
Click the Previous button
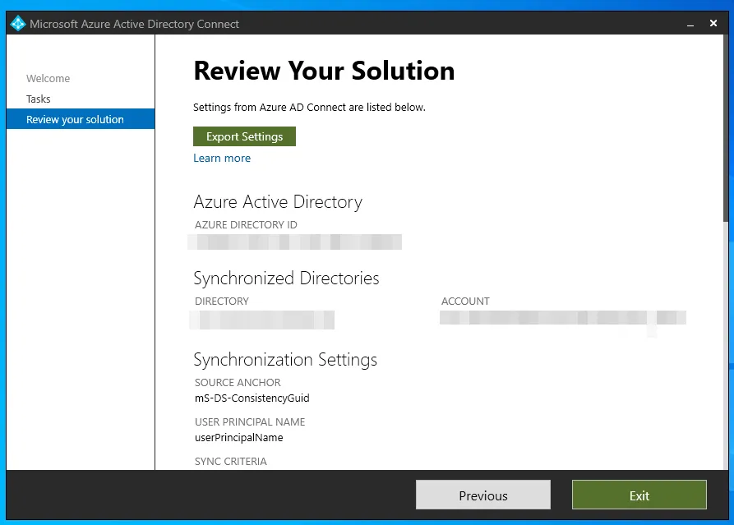(482, 495)
